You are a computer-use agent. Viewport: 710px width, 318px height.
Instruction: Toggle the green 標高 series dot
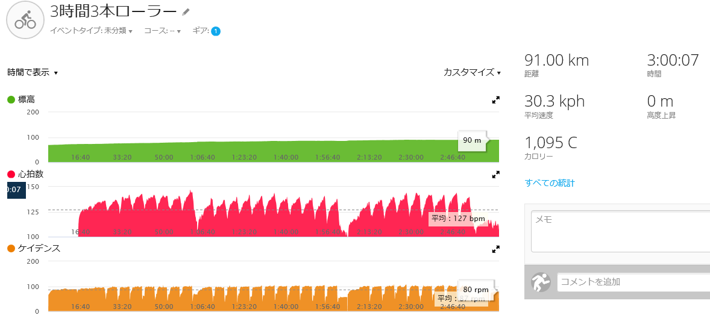click(x=11, y=100)
